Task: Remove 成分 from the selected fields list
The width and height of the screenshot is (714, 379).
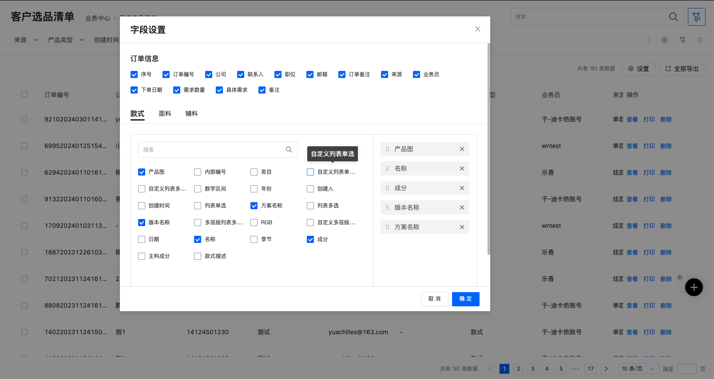Action: point(462,188)
